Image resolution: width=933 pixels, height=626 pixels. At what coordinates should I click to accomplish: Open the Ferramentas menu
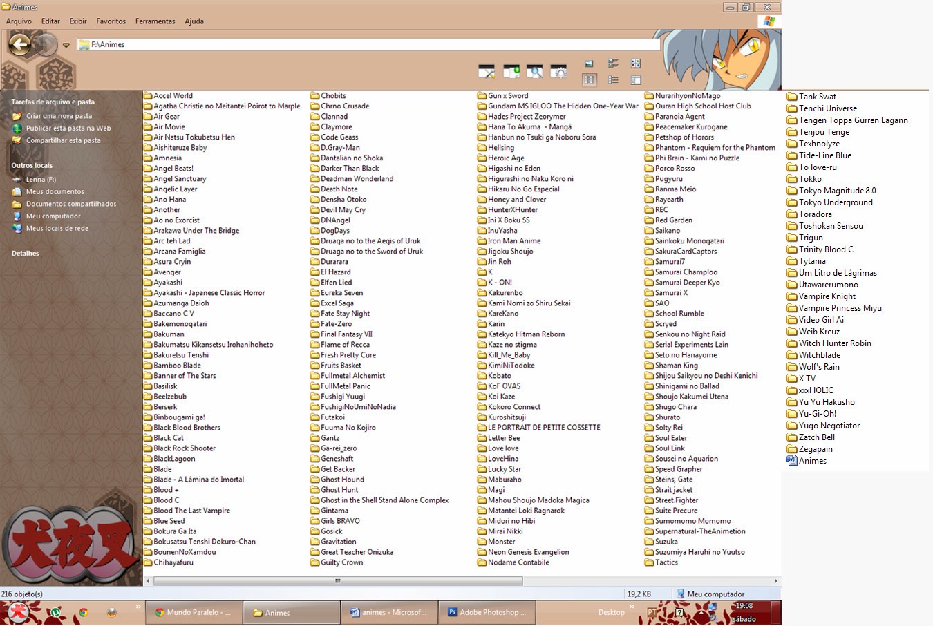pos(155,21)
